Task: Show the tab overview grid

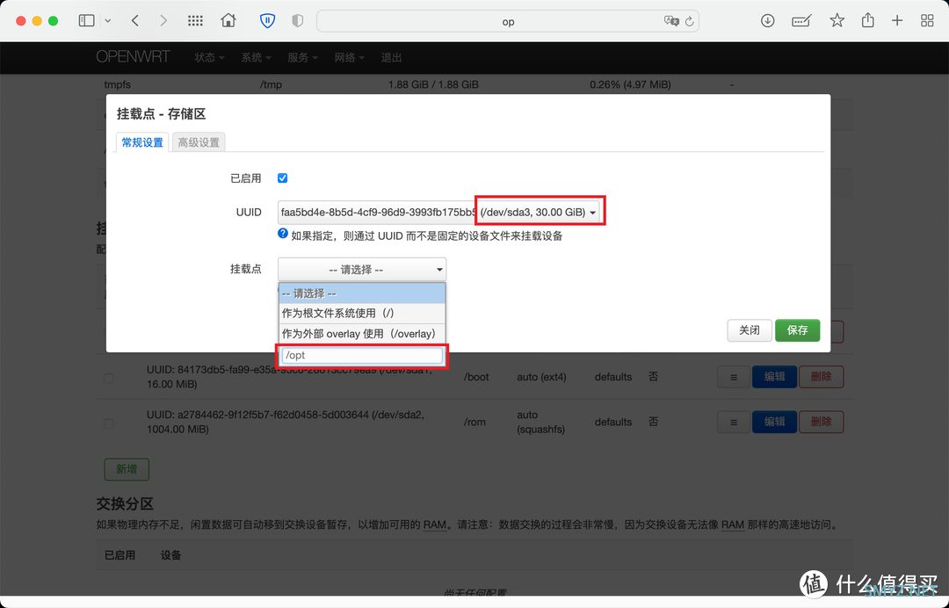Action: pyautogui.click(x=927, y=20)
